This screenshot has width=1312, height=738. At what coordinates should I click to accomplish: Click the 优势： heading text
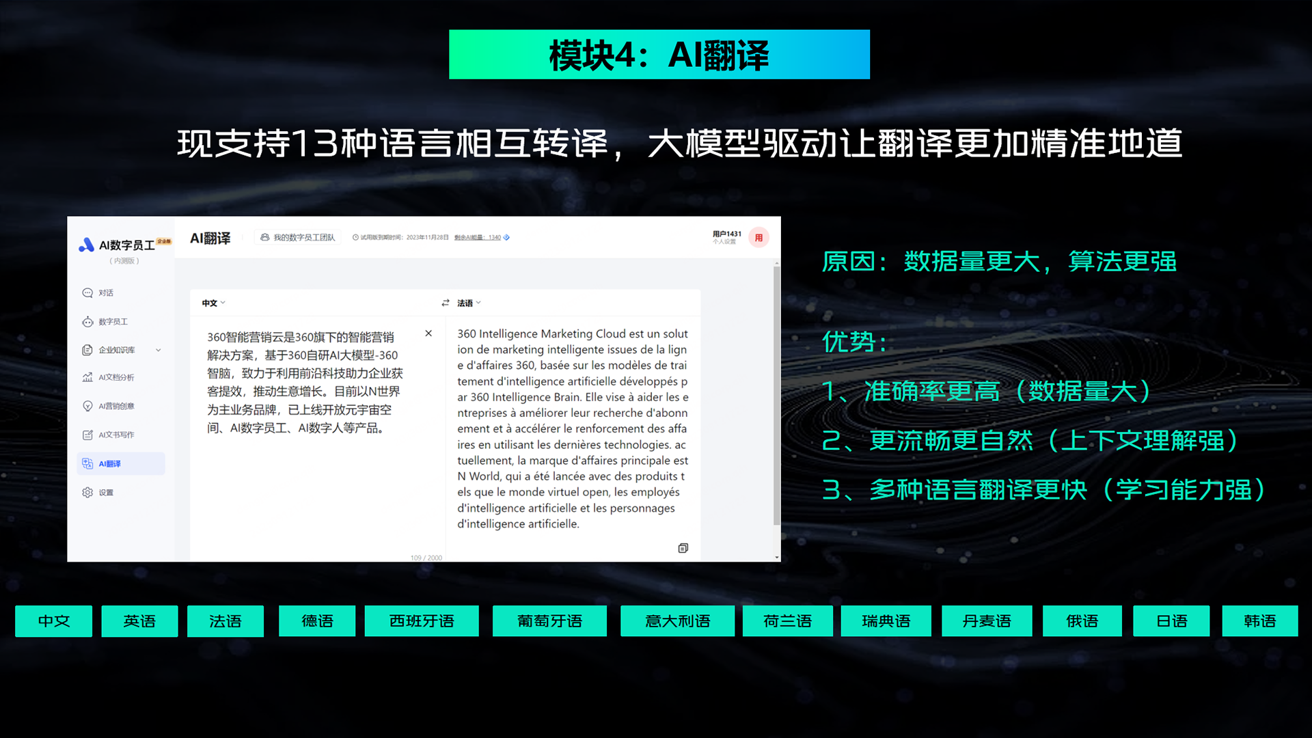pyautogui.click(x=854, y=341)
